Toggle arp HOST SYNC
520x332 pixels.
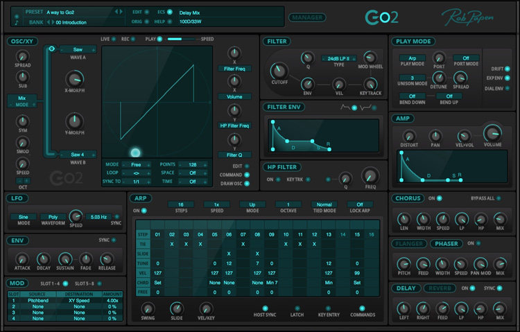pos(265,308)
